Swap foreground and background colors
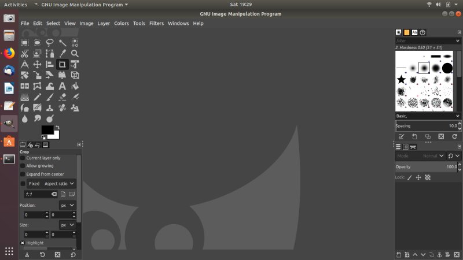 57,127
